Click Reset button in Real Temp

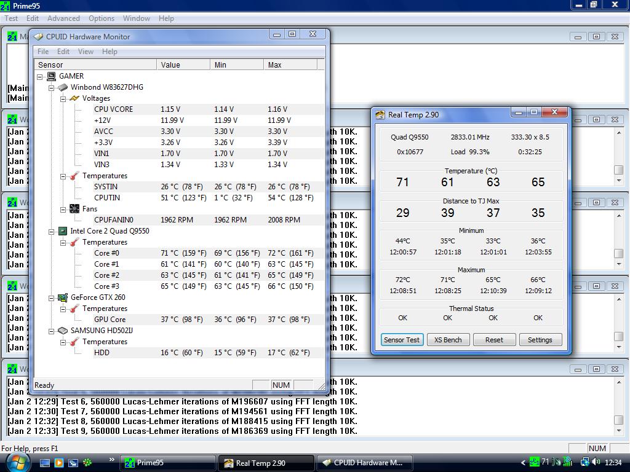coord(494,340)
